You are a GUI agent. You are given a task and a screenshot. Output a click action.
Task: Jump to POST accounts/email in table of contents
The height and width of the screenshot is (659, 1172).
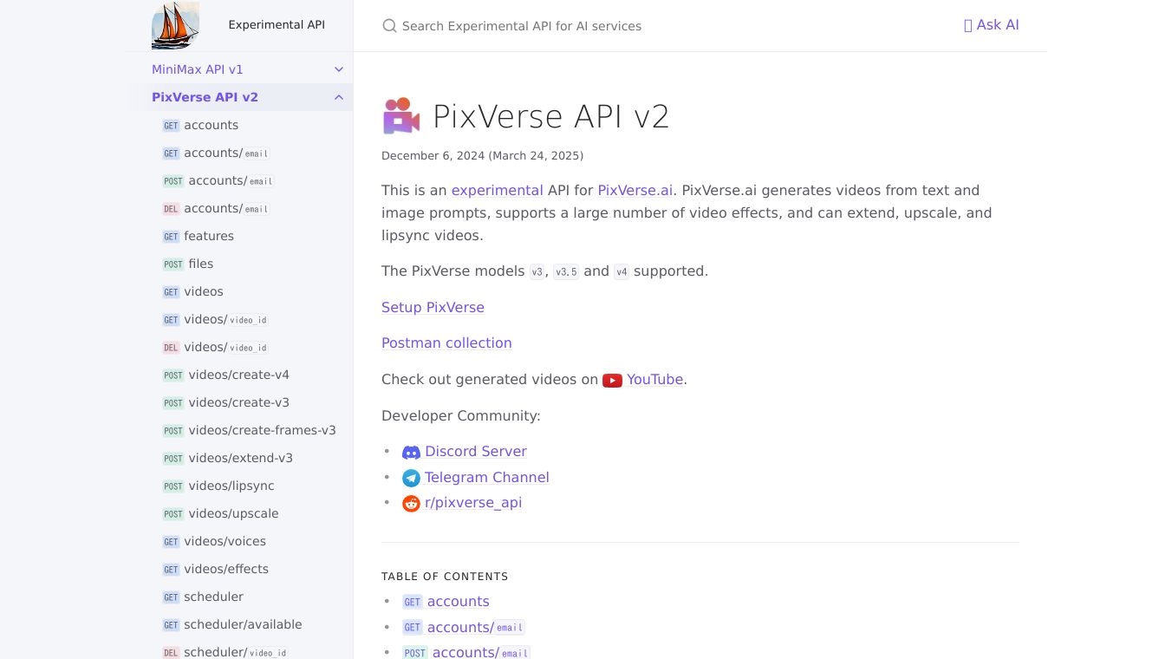(x=466, y=652)
